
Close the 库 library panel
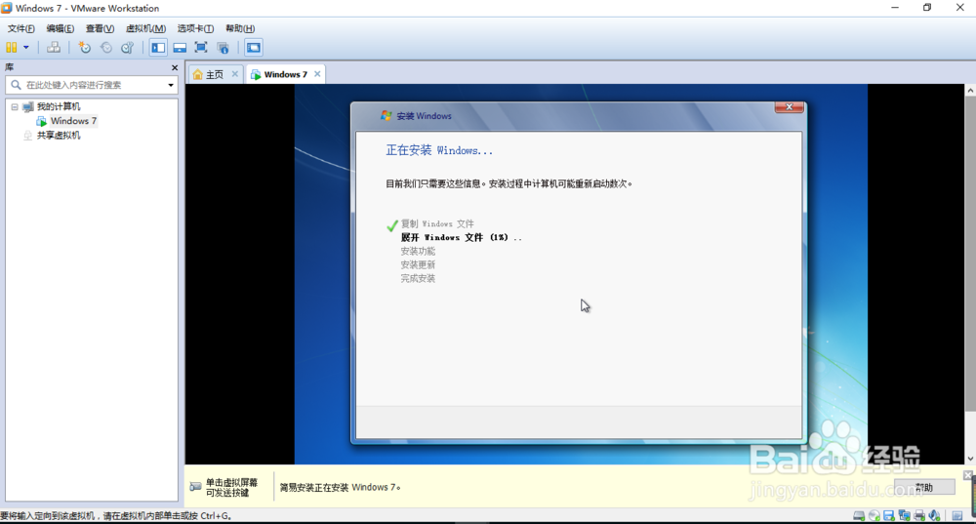point(175,67)
